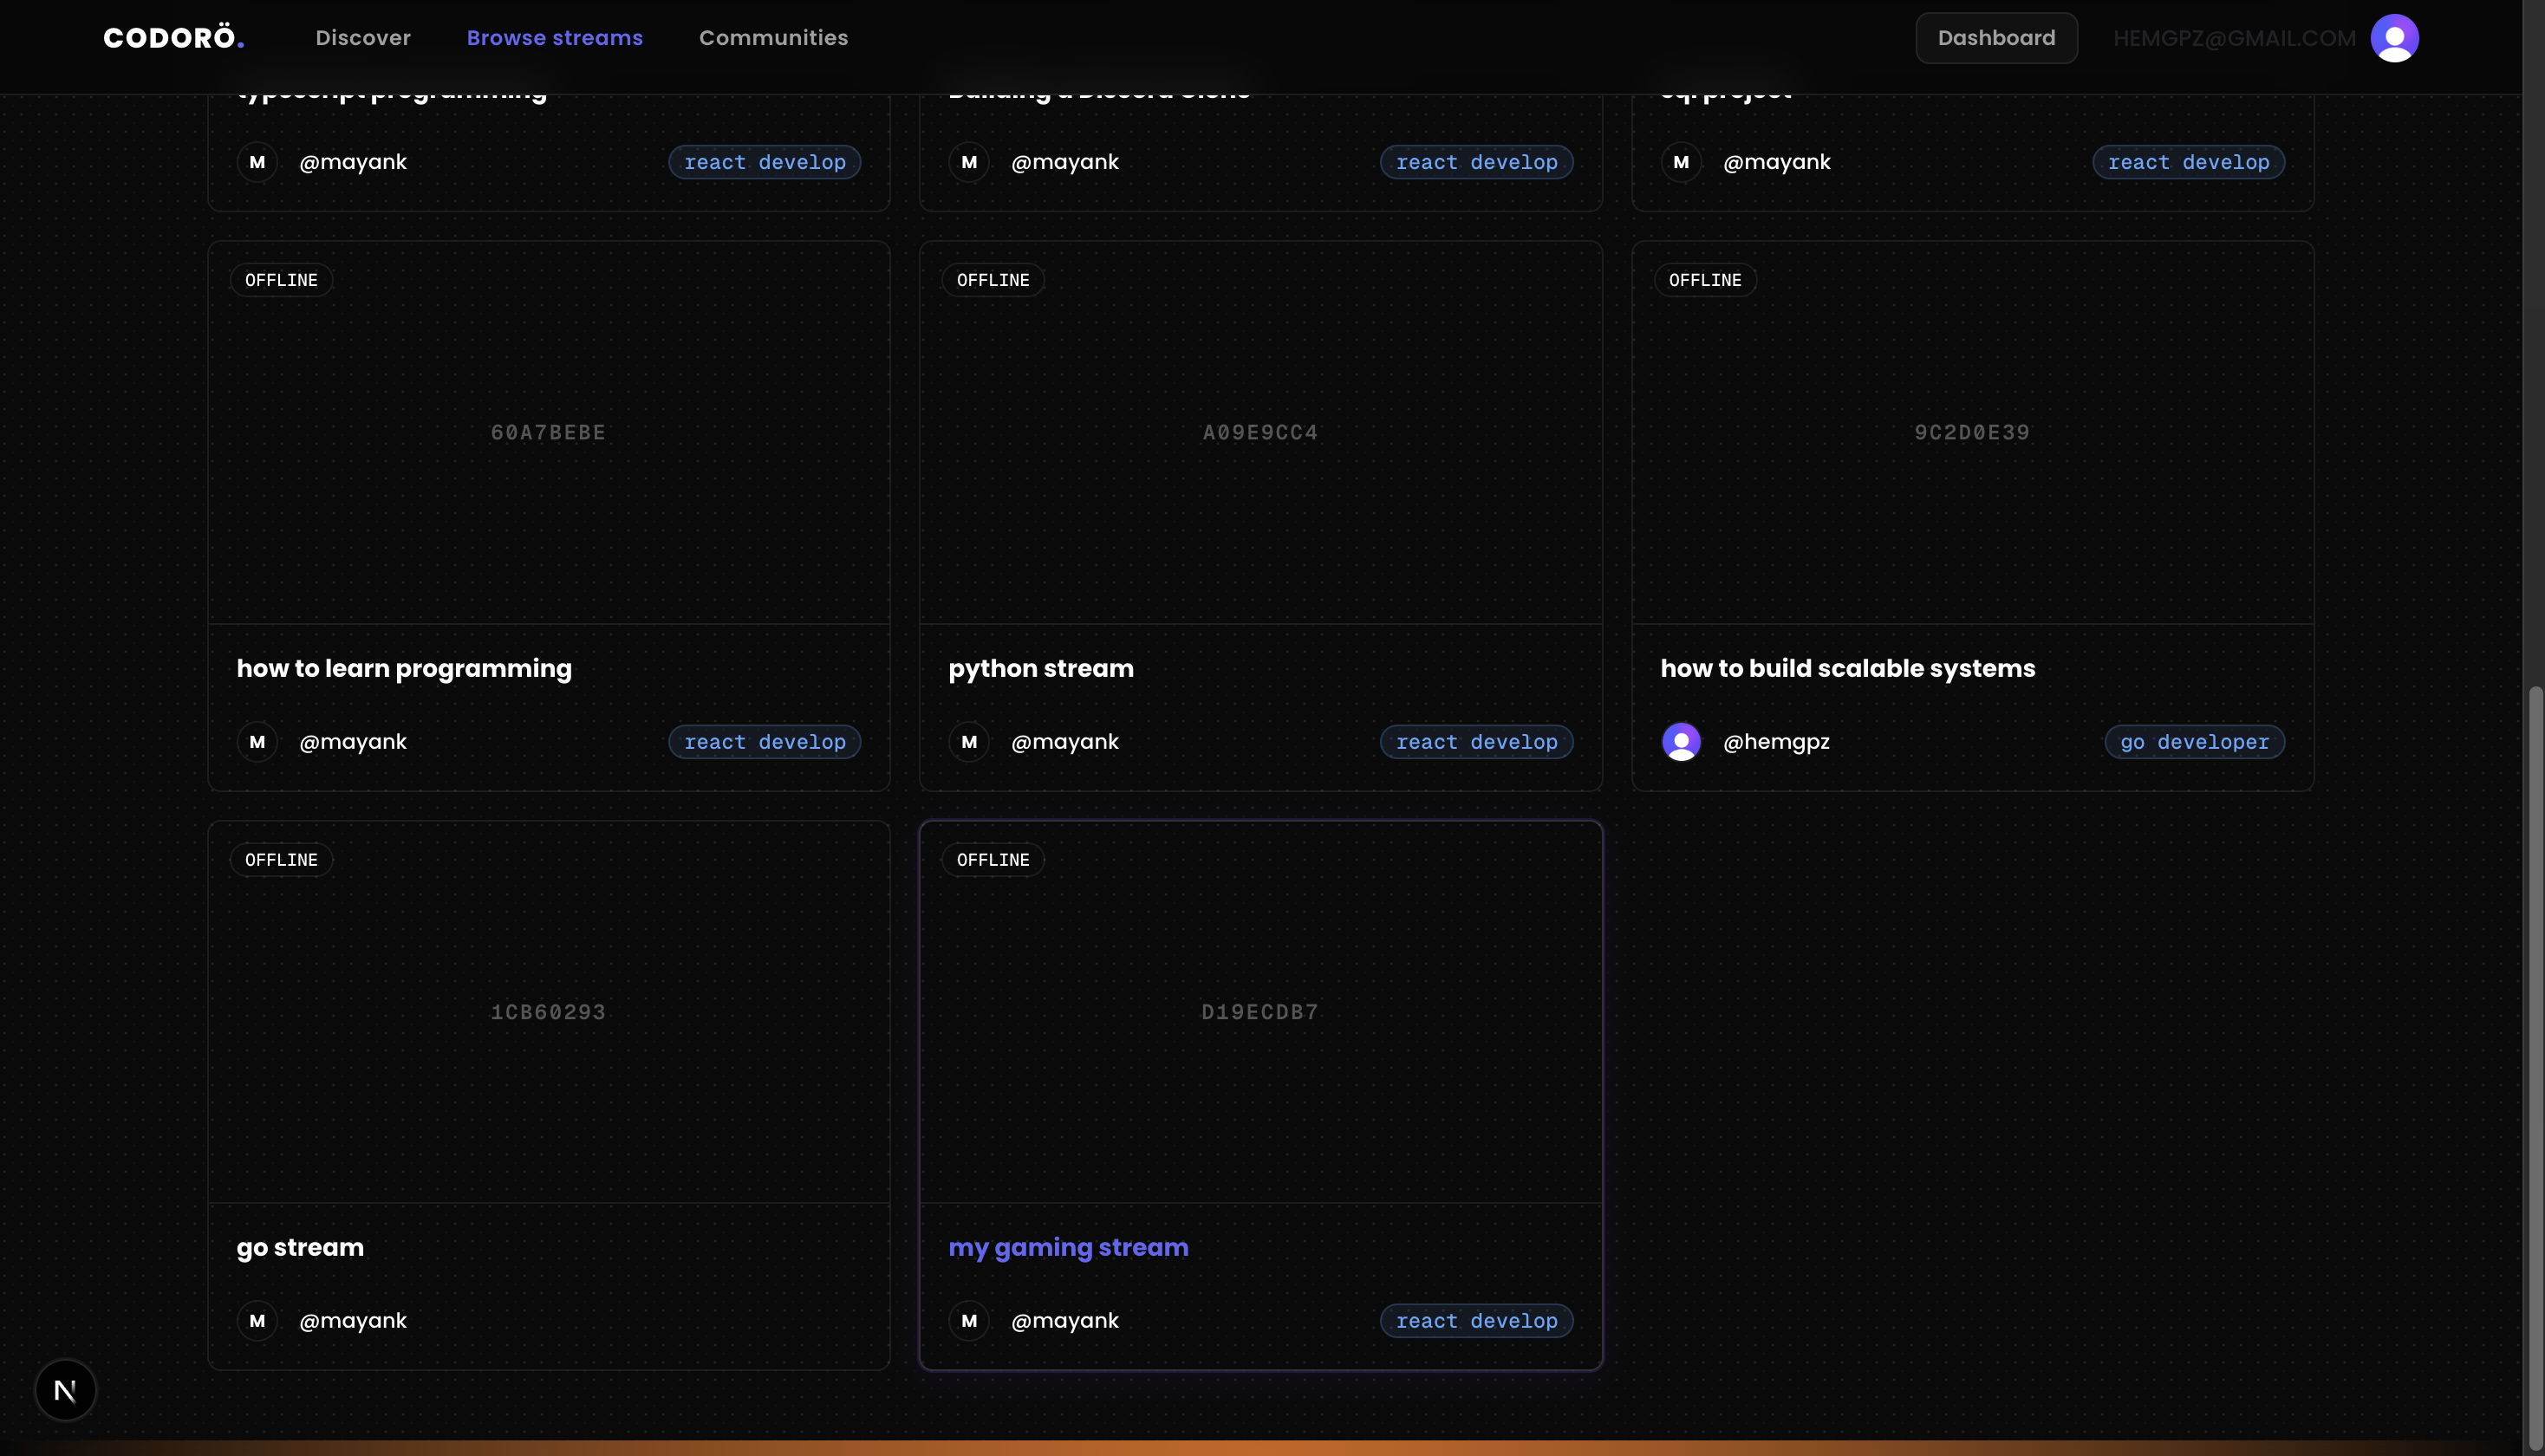The width and height of the screenshot is (2545, 1456).
Task: Open the user profile avatar menu
Action: (2394, 38)
